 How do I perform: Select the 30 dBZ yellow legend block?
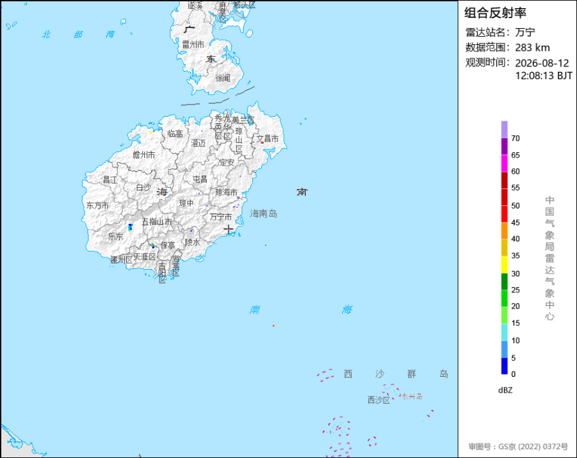tap(504, 264)
